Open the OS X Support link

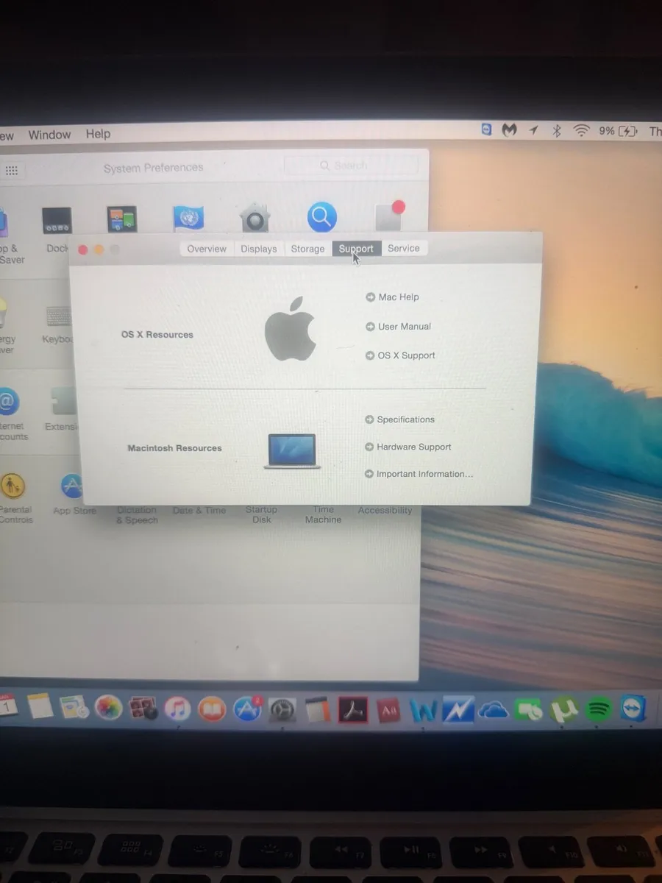400,355
